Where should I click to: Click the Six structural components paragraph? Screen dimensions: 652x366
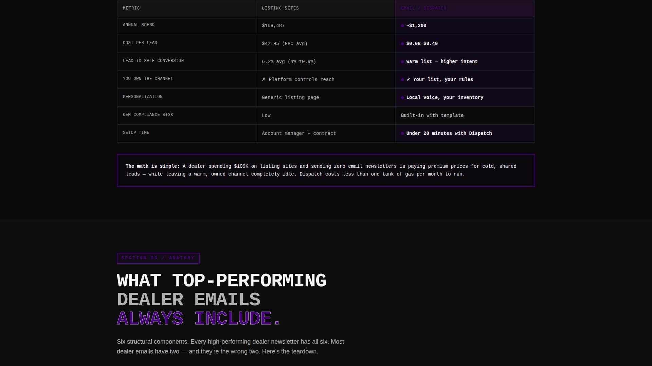[x=230, y=346]
